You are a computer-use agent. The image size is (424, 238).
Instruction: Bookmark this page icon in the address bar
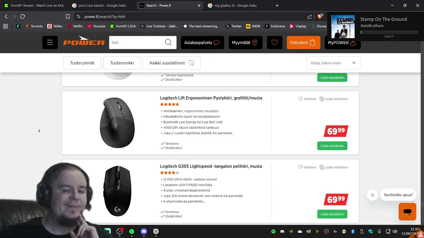coord(68,17)
